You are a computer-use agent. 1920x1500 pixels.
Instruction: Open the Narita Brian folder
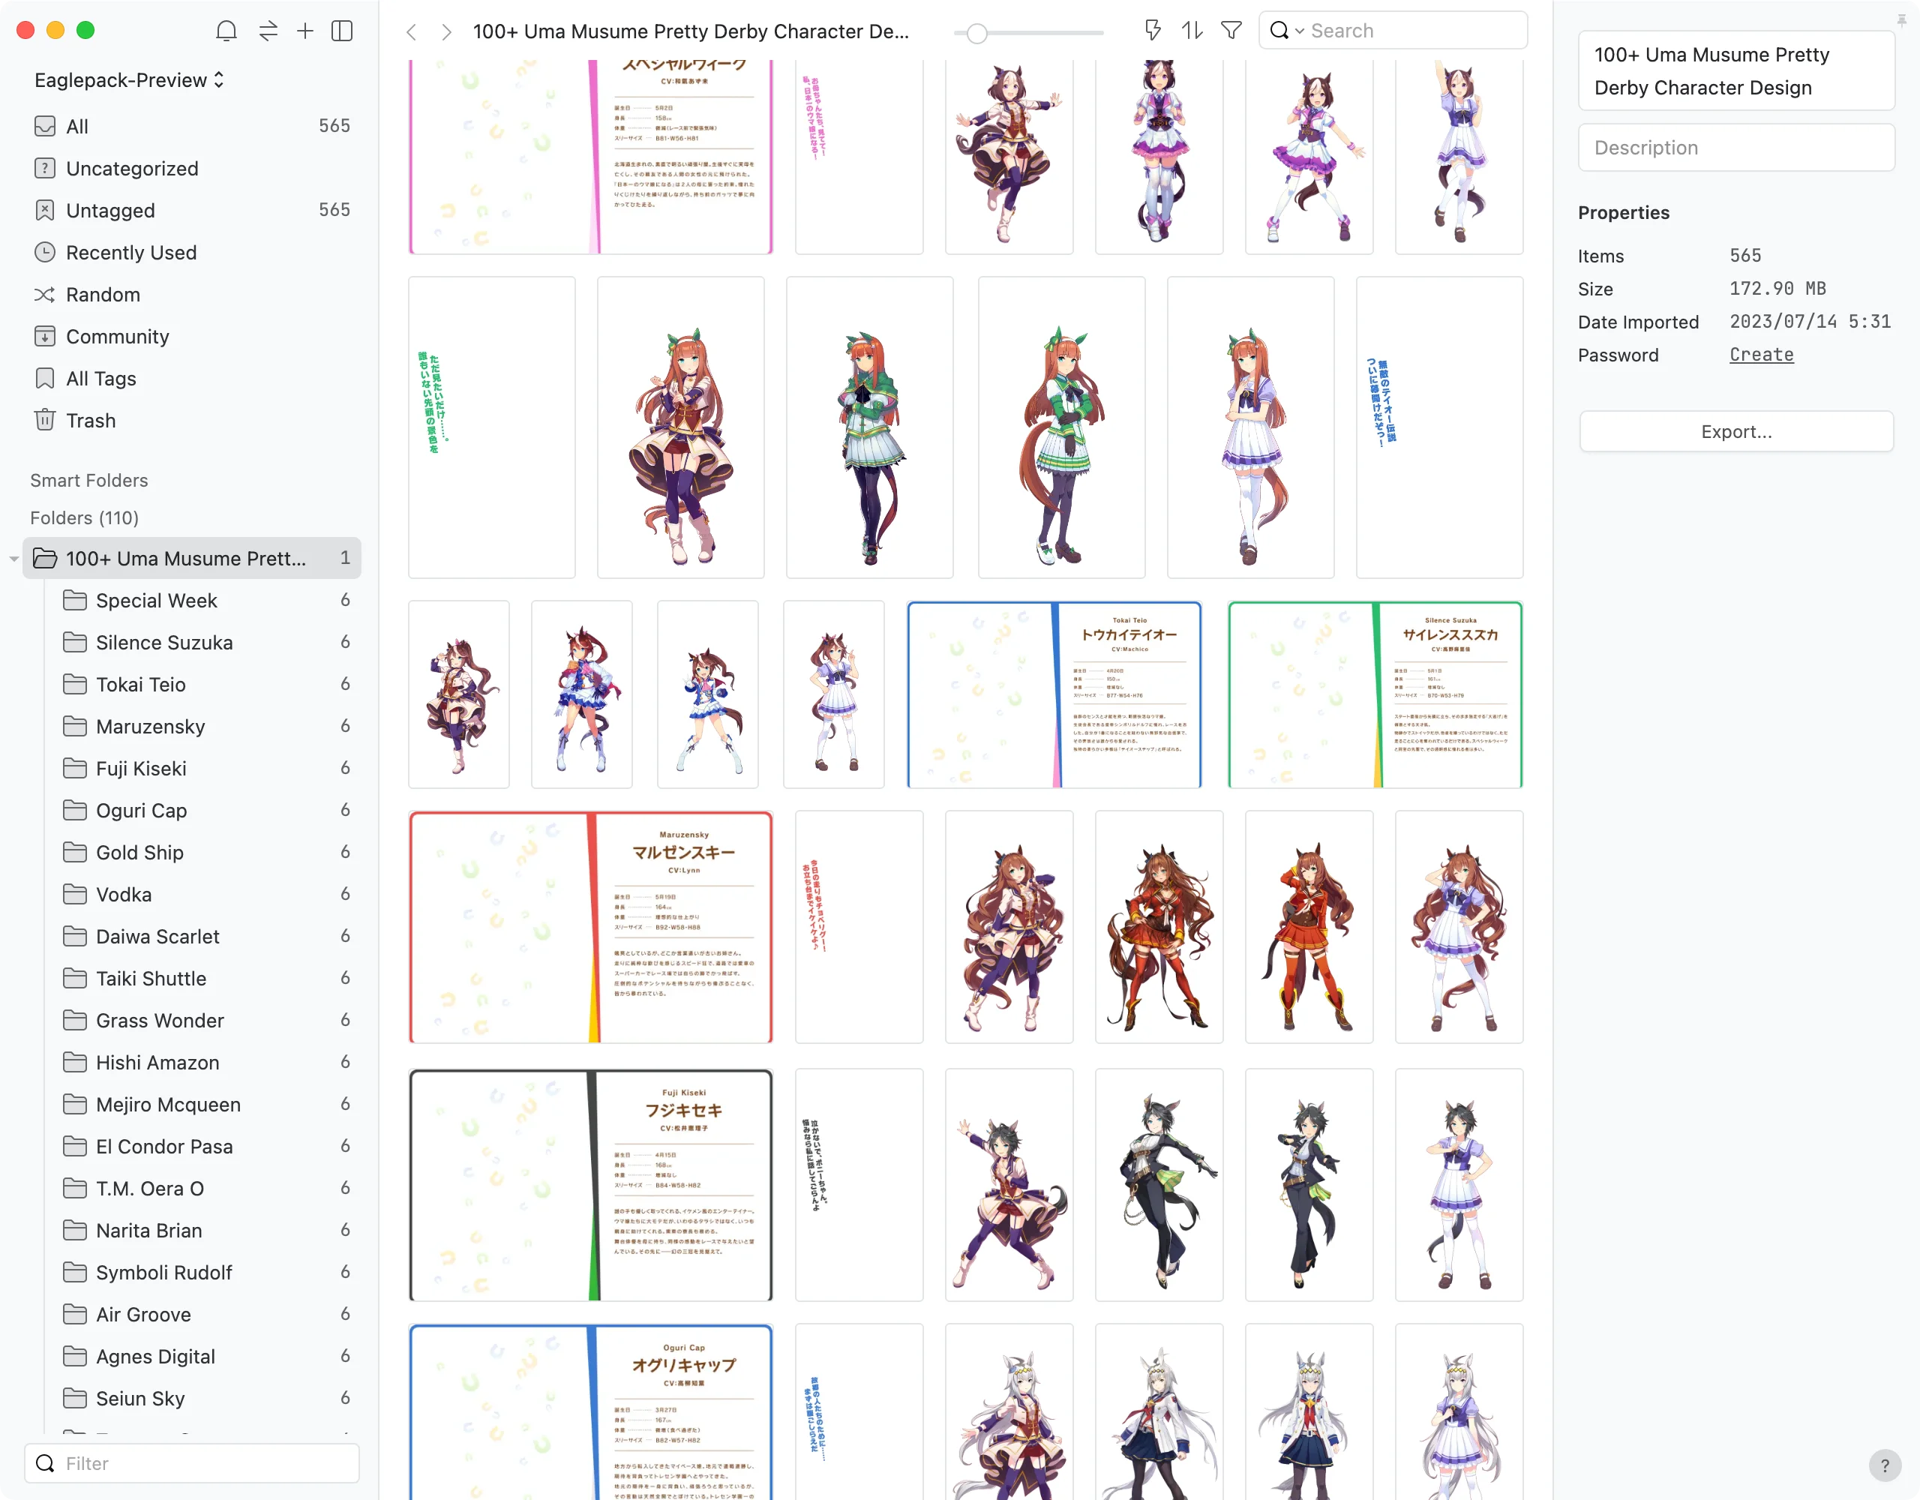coord(206,1230)
